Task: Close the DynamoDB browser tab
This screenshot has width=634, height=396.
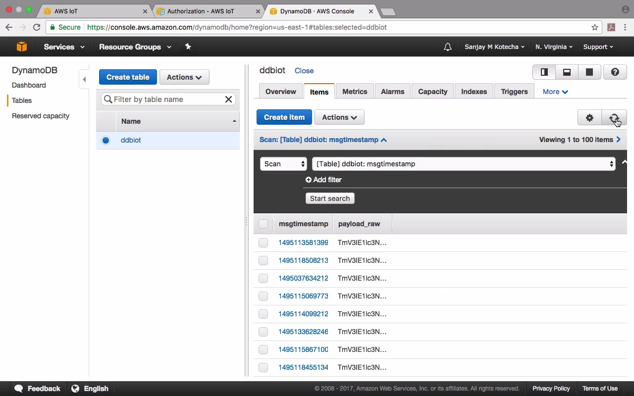Action: [371, 11]
